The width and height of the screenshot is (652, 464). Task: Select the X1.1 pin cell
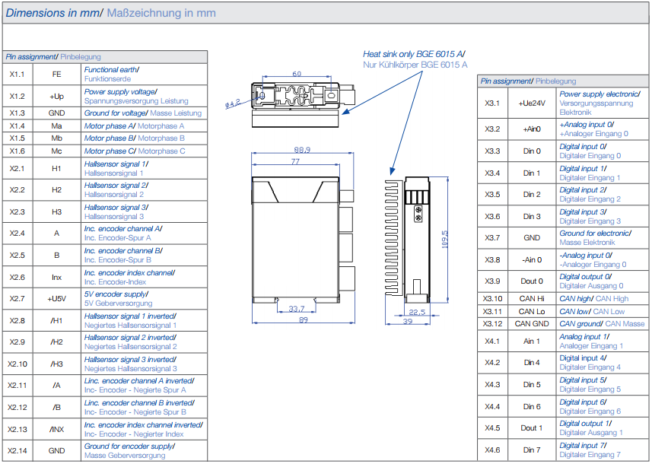[x=17, y=75]
